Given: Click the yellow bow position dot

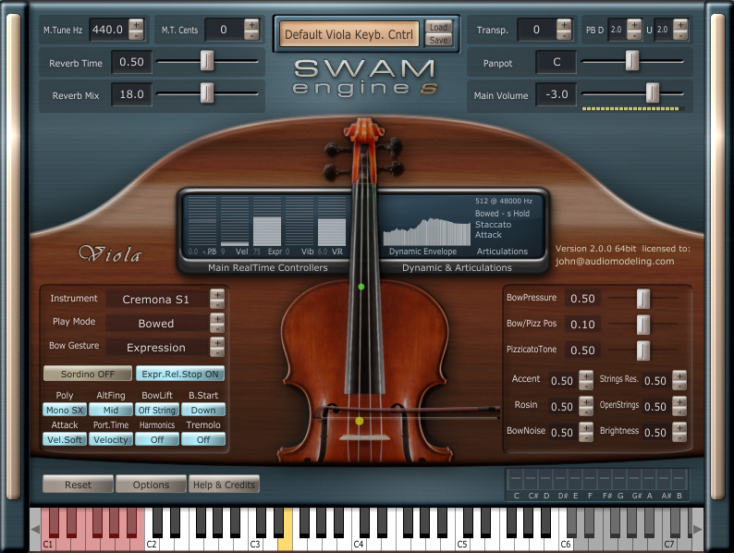Looking at the screenshot, I should point(359,421).
